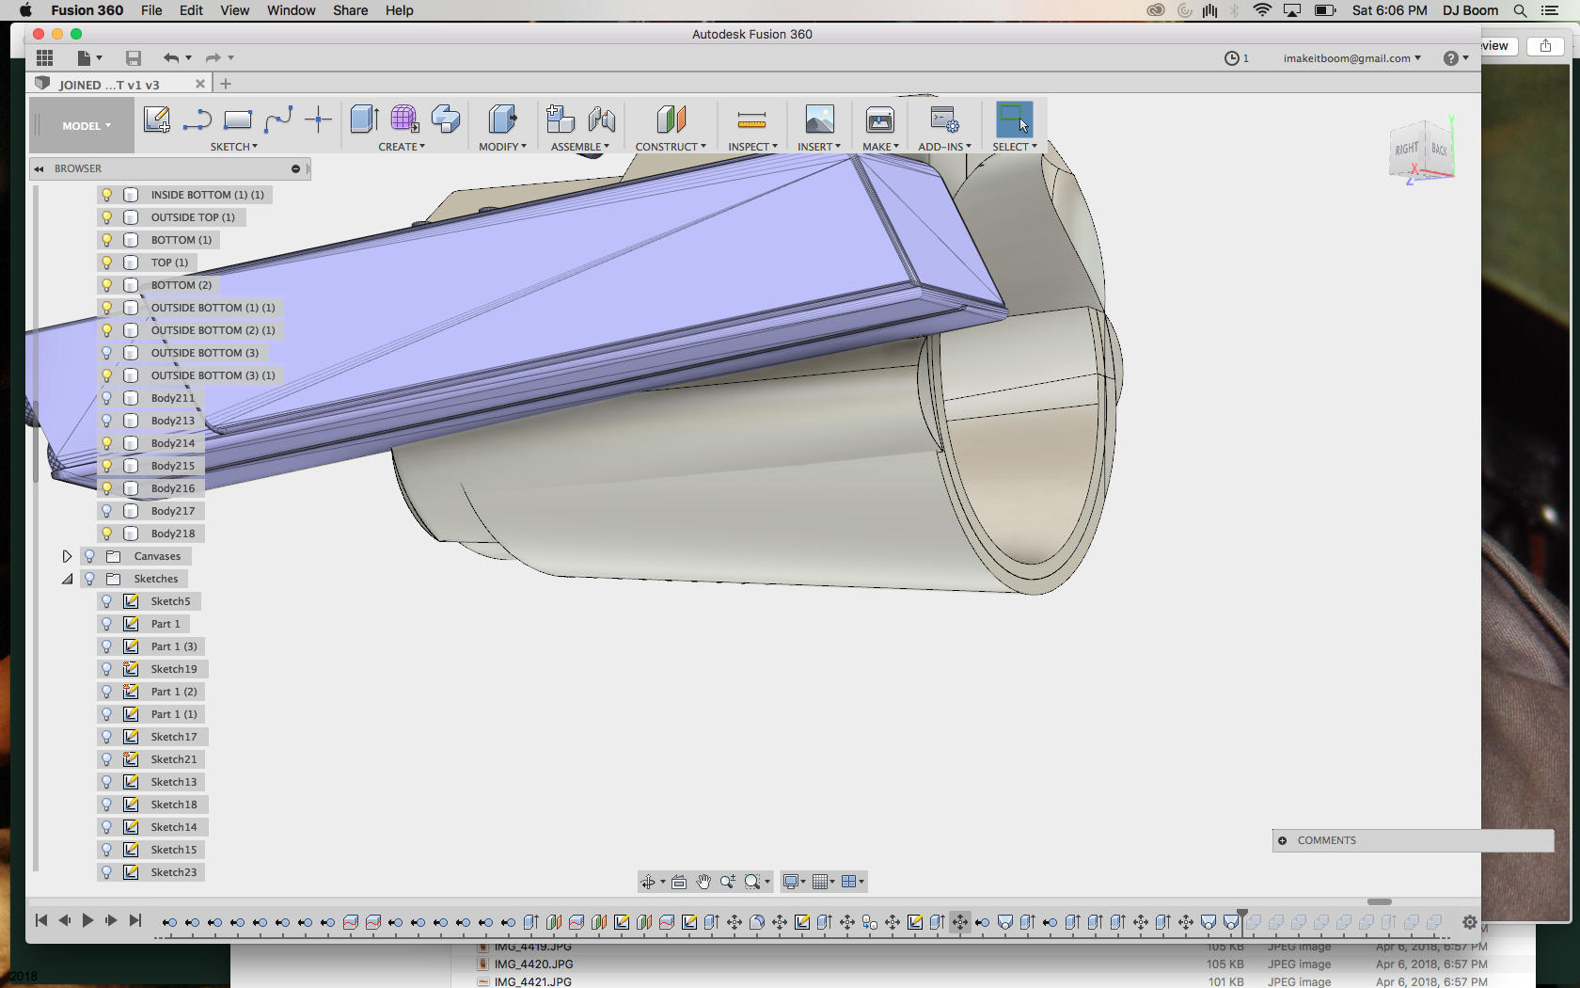This screenshot has height=988, width=1580.
Task: Jump timeline to the beginning
Action: click(41, 920)
